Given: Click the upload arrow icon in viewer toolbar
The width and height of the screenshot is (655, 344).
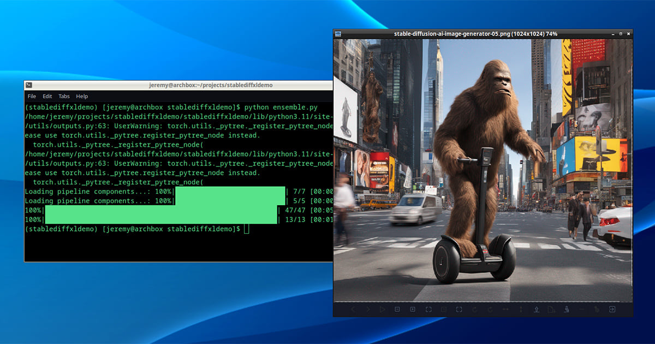Looking at the screenshot, I should [537, 310].
